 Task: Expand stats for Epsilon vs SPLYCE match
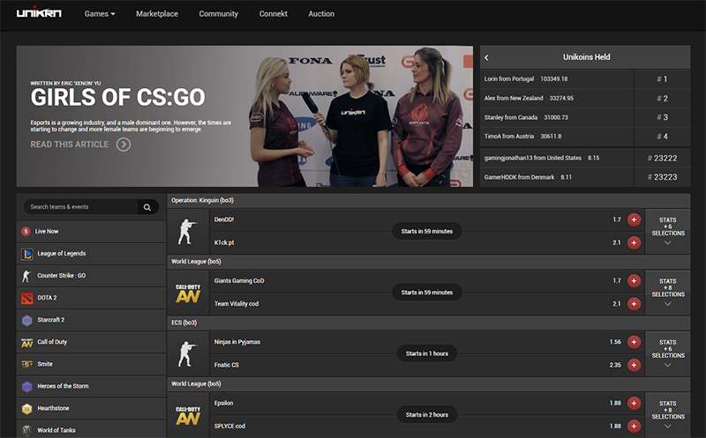point(668,414)
